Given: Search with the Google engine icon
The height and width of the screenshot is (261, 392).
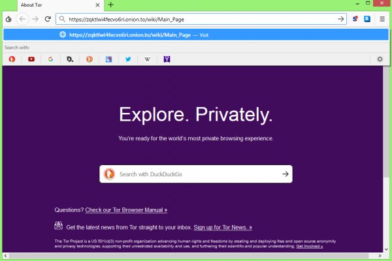Looking at the screenshot, I should [x=50, y=59].
